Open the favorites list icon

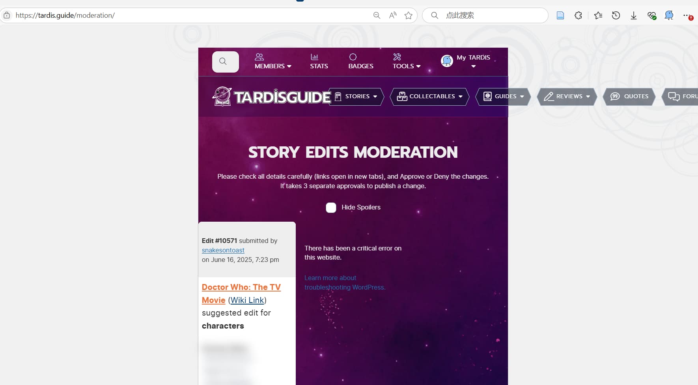point(598,15)
